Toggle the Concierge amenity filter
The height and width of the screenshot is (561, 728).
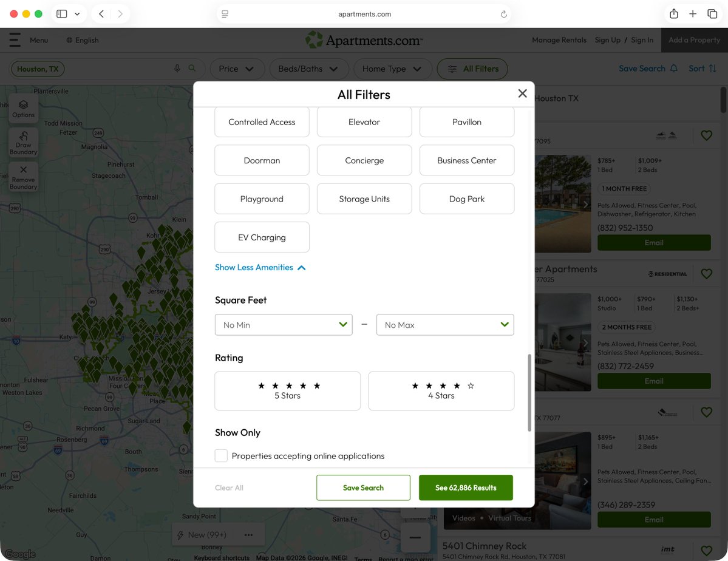364,160
